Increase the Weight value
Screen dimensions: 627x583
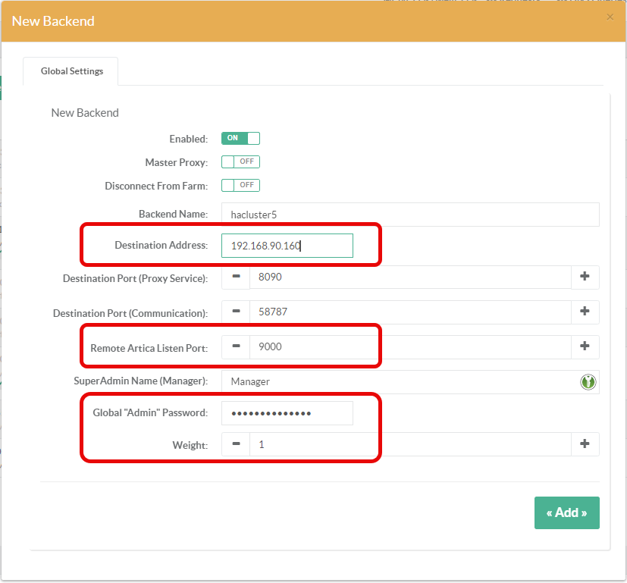585,444
